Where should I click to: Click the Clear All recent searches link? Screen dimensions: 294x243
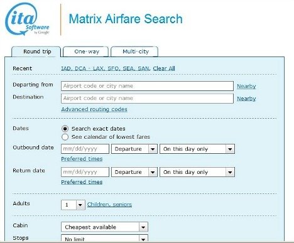(164, 68)
